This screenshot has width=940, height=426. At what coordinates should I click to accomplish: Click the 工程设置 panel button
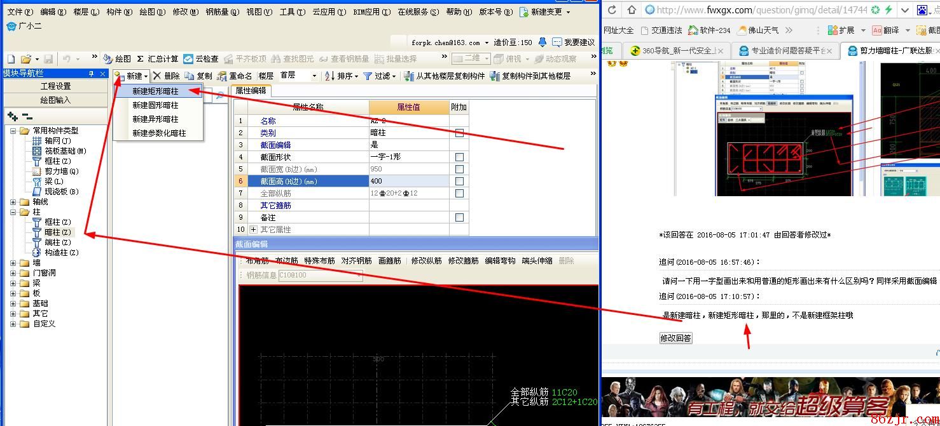click(x=55, y=86)
